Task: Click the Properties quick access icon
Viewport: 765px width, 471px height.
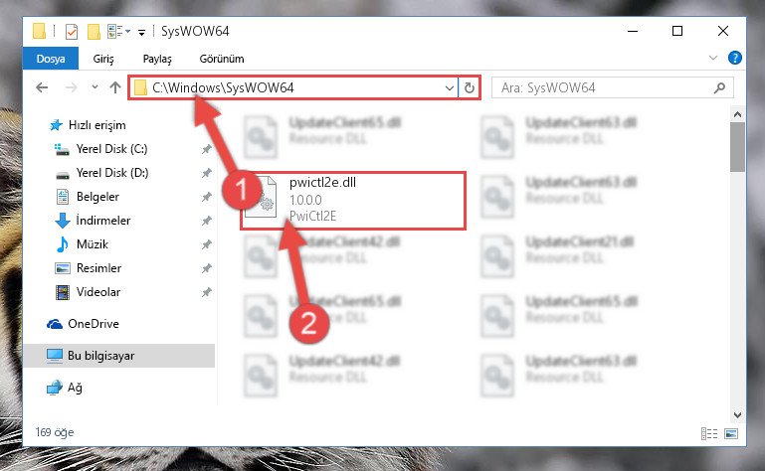Action: click(x=72, y=32)
